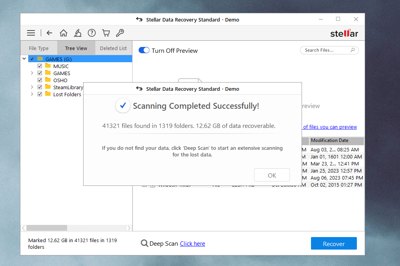400x266 pixels.
Task: Click the Modification Date column header
Action: (337, 140)
